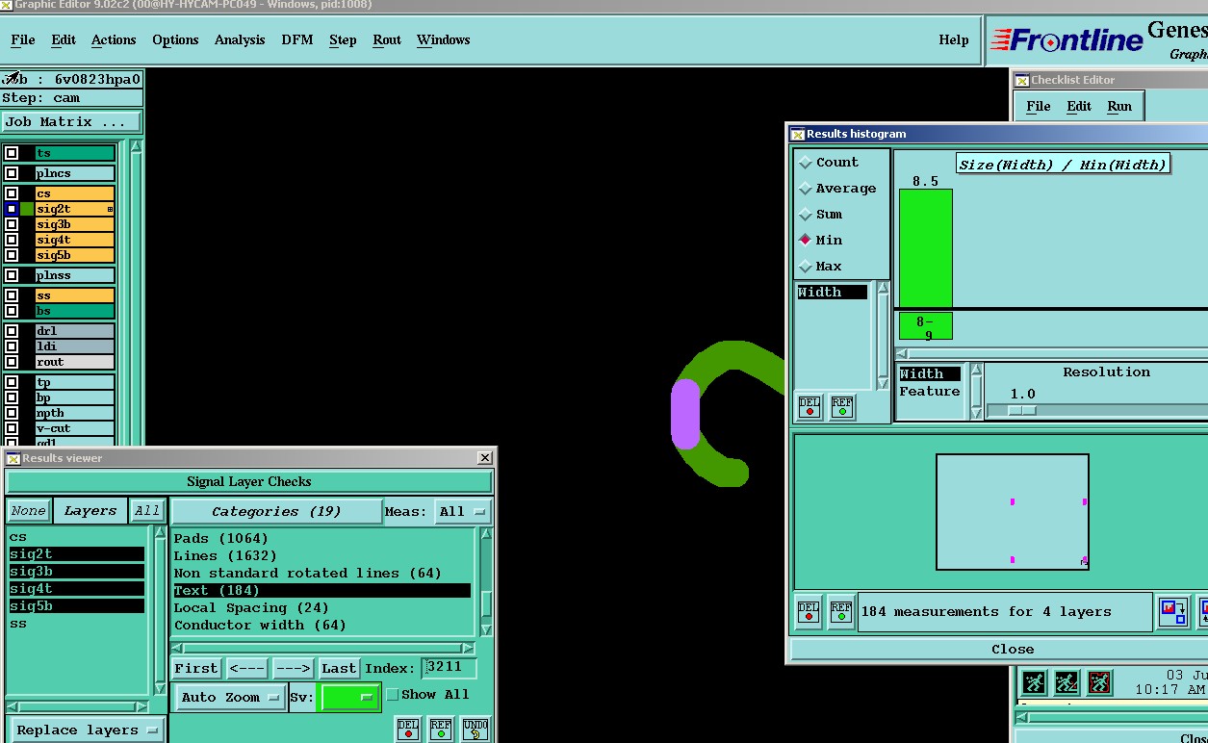The height and width of the screenshot is (743, 1208).
Task: Toggle the drl layer checkbox
Action: coord(12,331)
